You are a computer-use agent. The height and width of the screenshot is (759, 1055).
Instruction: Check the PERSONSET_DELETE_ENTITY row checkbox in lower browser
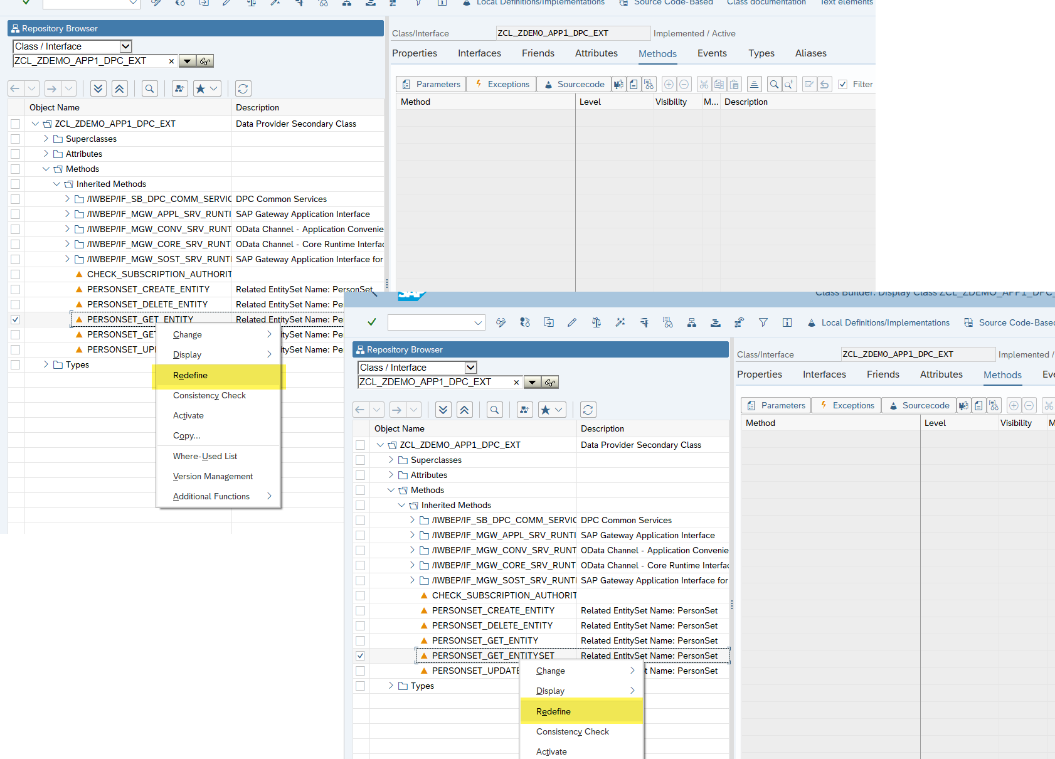[360, 625]
